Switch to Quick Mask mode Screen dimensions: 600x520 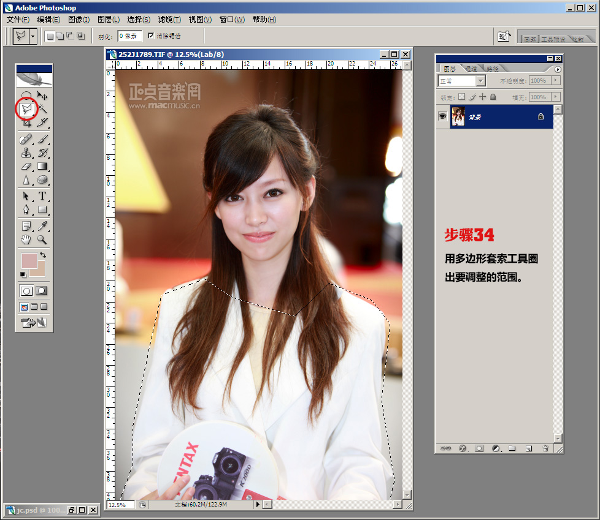coord(42,291)
